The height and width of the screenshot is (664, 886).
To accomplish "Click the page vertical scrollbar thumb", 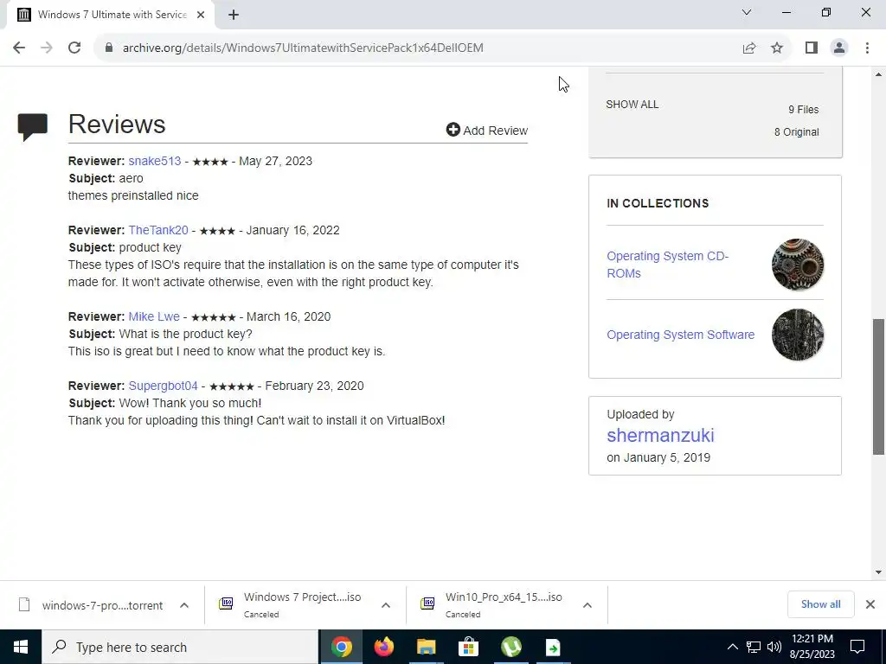I will [x=878, y=386].
